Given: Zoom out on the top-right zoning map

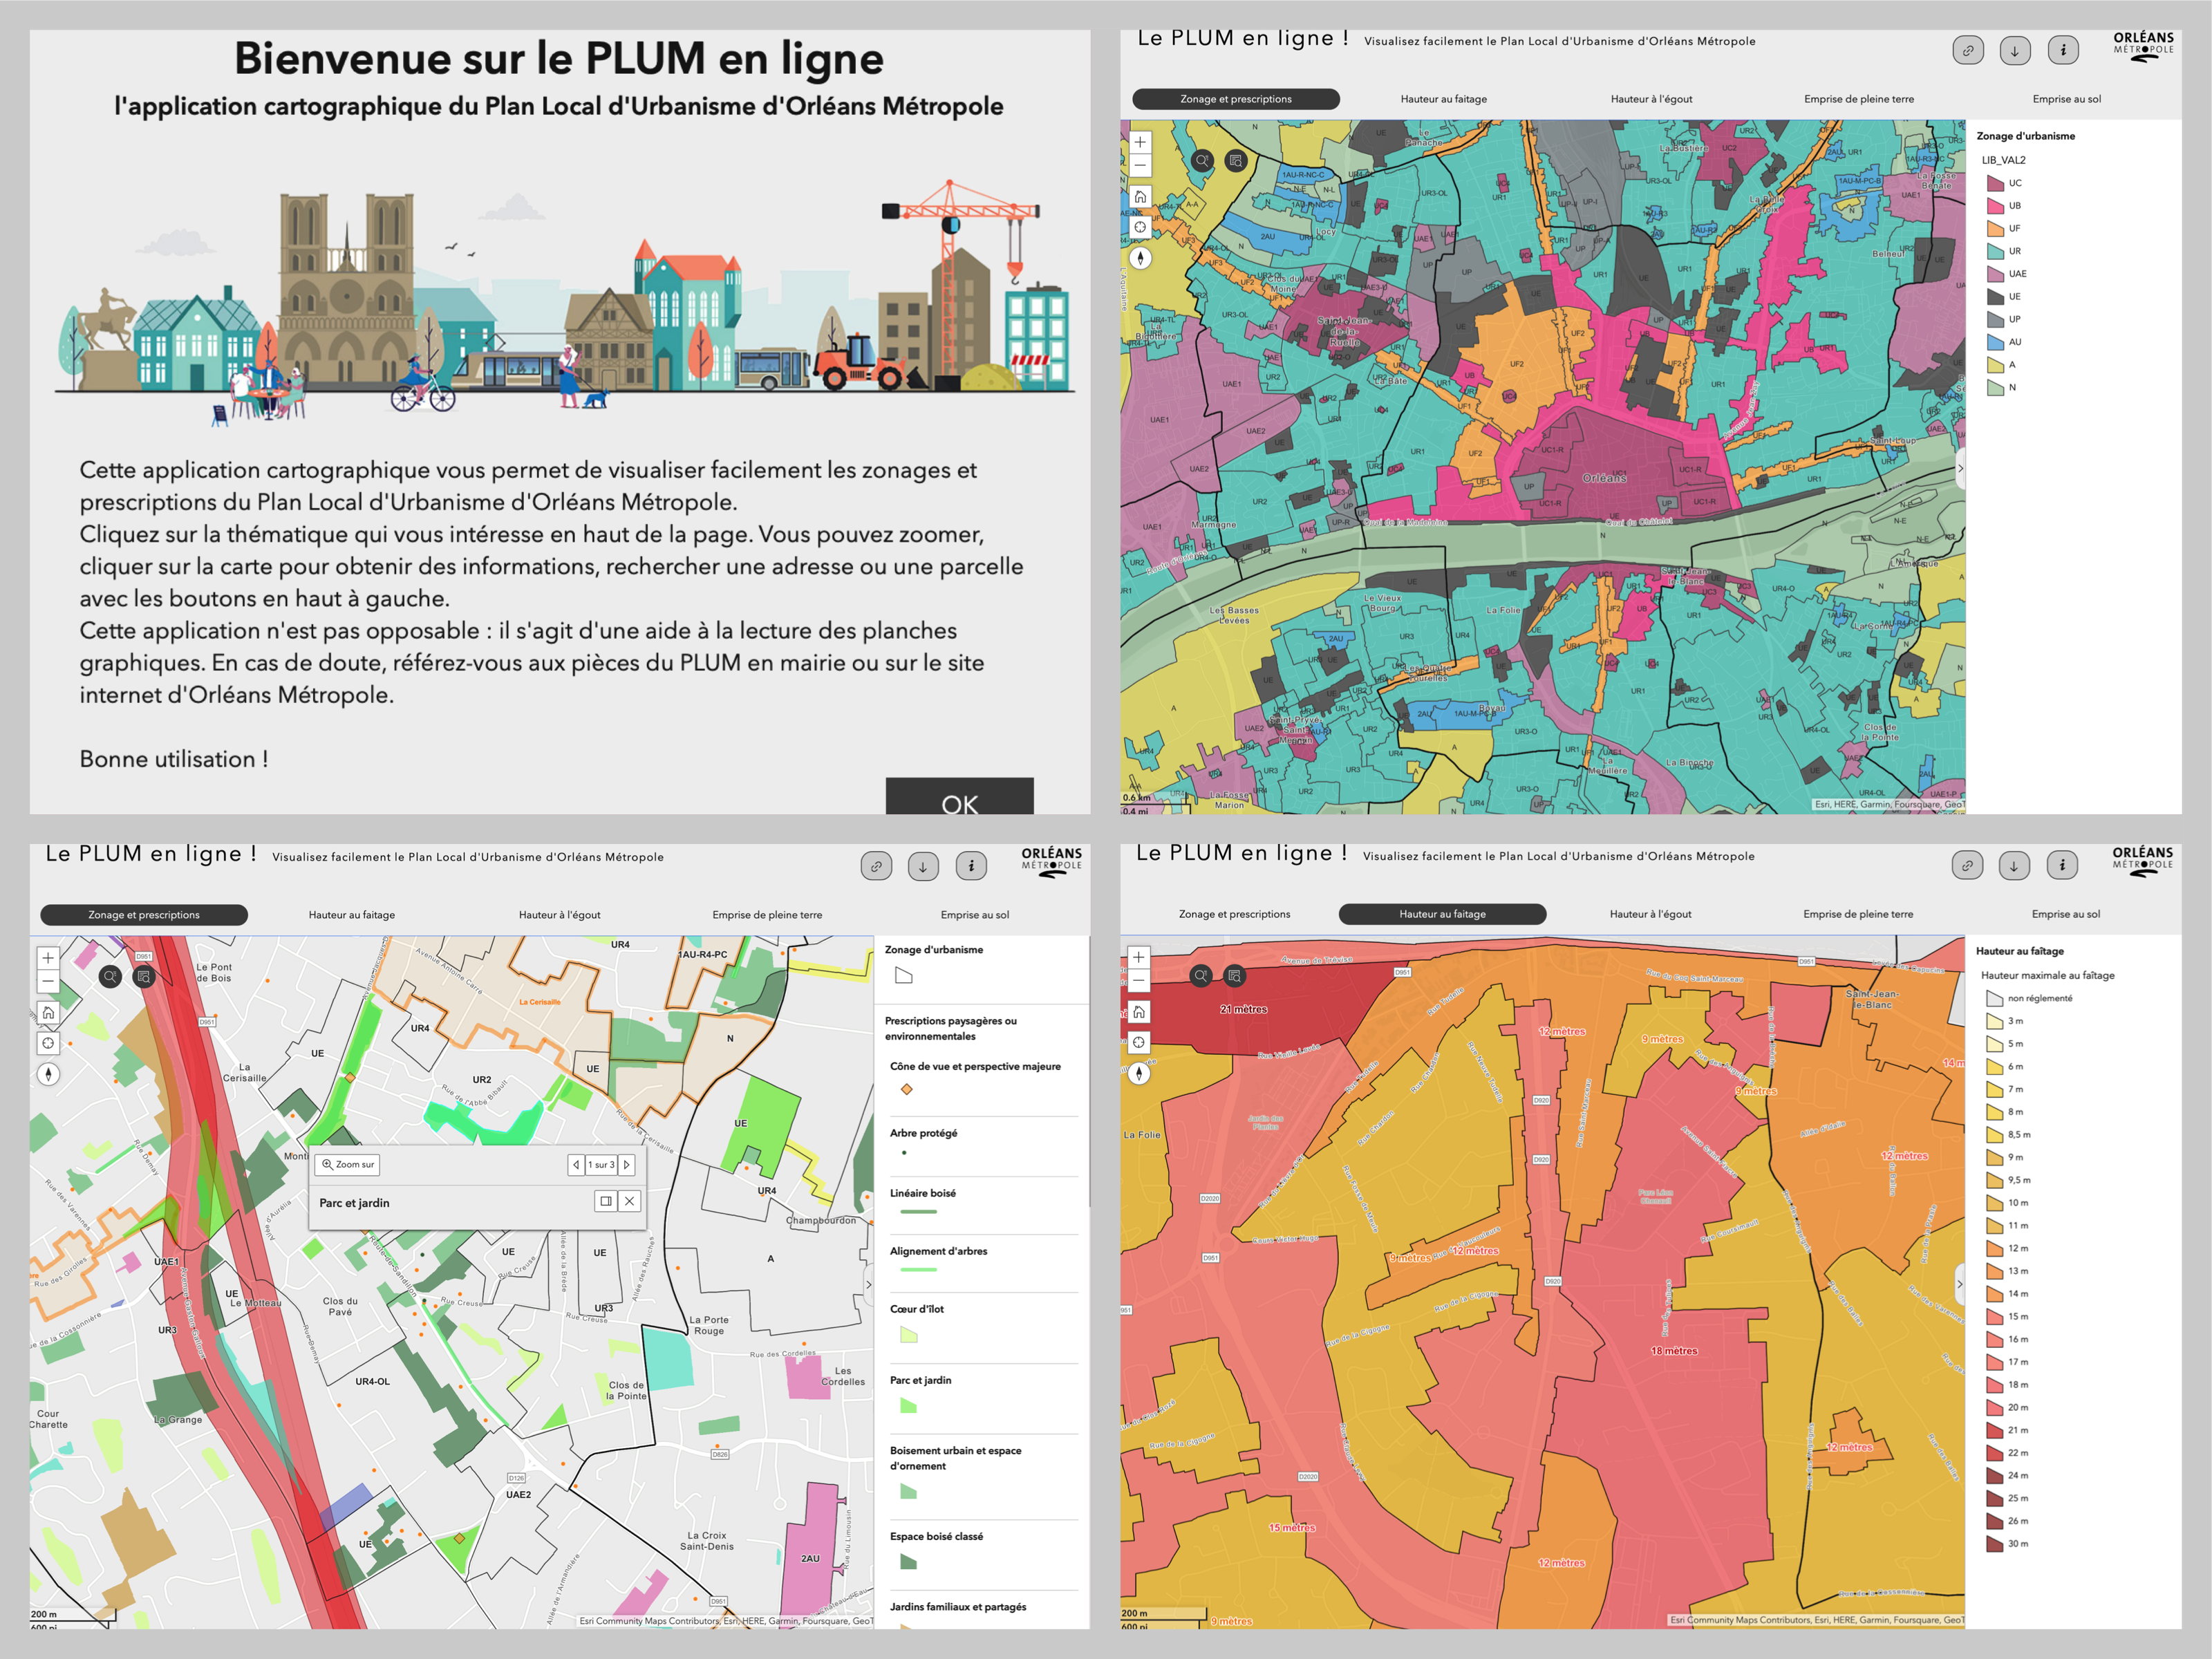Looking at the screenshot, I should [1140, 165].
